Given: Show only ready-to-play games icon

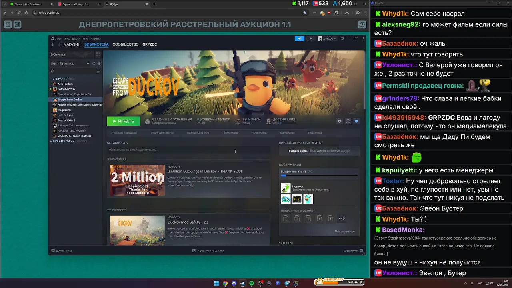Looking at the screenshot, I should (x=99, y=64).
